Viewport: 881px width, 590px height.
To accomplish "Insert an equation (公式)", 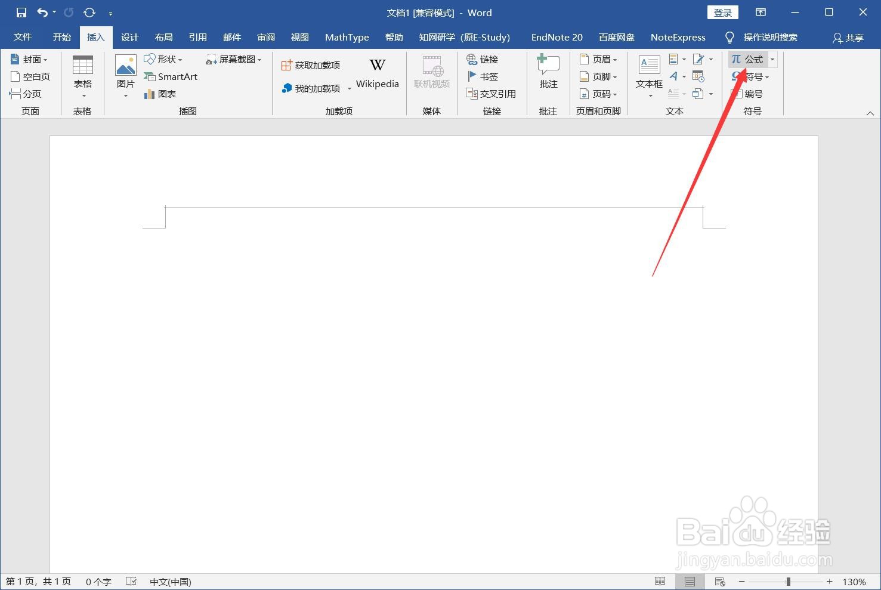I will (747, 59).
